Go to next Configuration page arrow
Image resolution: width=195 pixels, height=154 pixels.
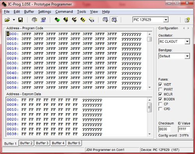click(188, 28)
